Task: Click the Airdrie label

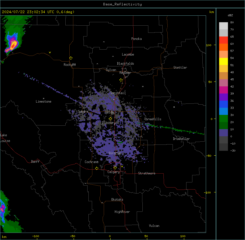Action: click(115, 153)
